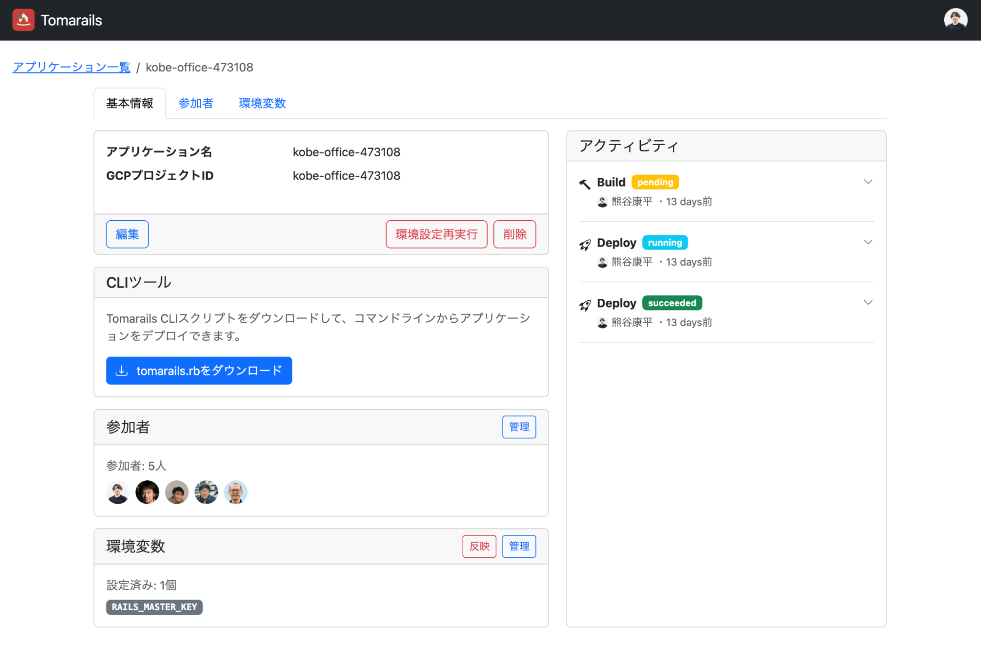The image size is (981, 653).
Task: Click the last participant avatar with glasses
Action: 236,492
